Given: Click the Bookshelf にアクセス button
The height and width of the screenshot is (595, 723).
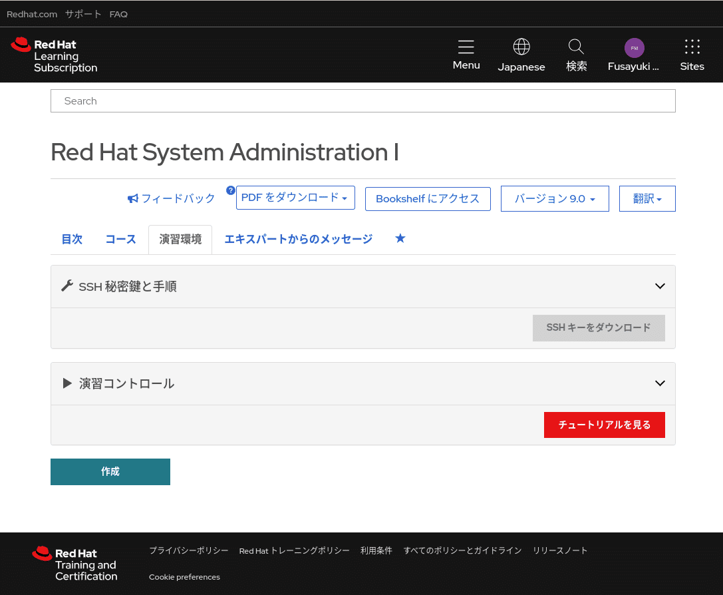Looking at the screenshot, I should click(428, 199).
